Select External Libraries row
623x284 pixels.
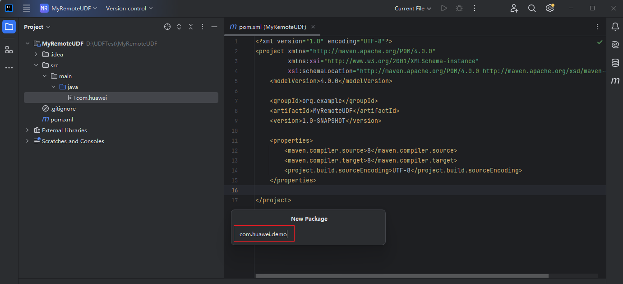(x=121, y=130)
